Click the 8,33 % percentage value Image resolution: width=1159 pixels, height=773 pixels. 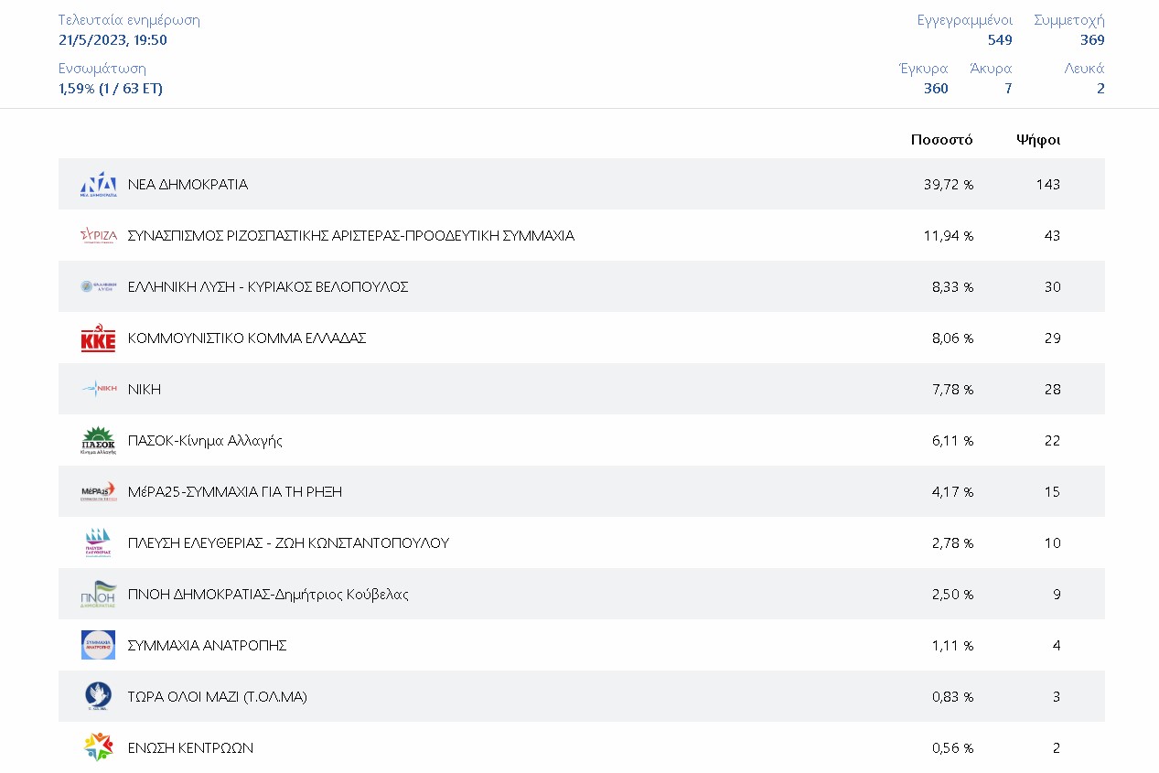tap(953, 286)
